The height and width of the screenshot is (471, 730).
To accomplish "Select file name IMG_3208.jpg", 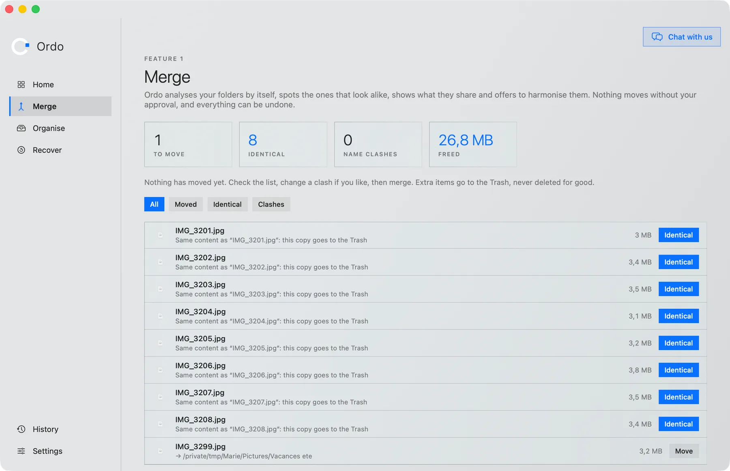I will click(x=200, y=420).
